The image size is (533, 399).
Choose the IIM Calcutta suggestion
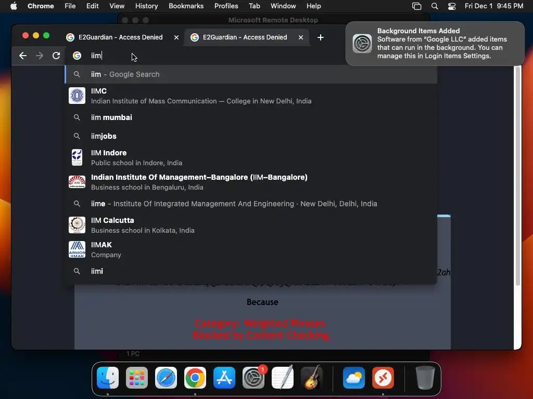pos(251,225)
